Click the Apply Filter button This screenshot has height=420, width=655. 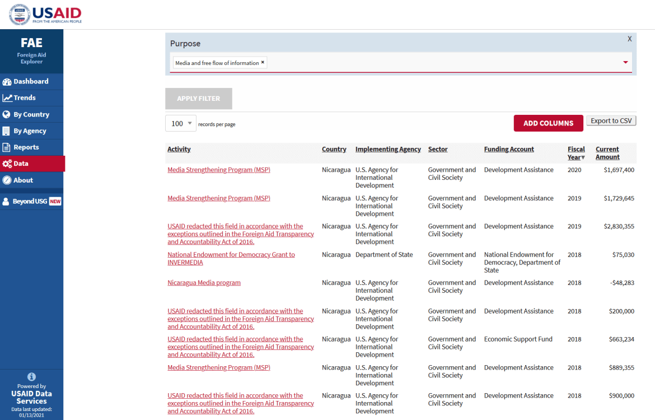pyautogui.click(x=198, y=99)
